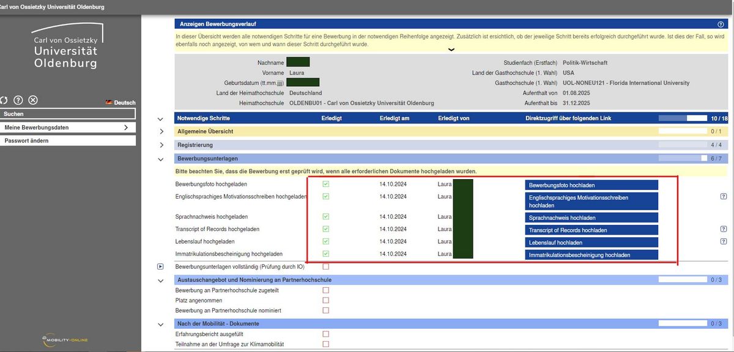Select Passwort ändern in sidebar
This screenshot has width=734, height=352.
(x=67, y=141)
